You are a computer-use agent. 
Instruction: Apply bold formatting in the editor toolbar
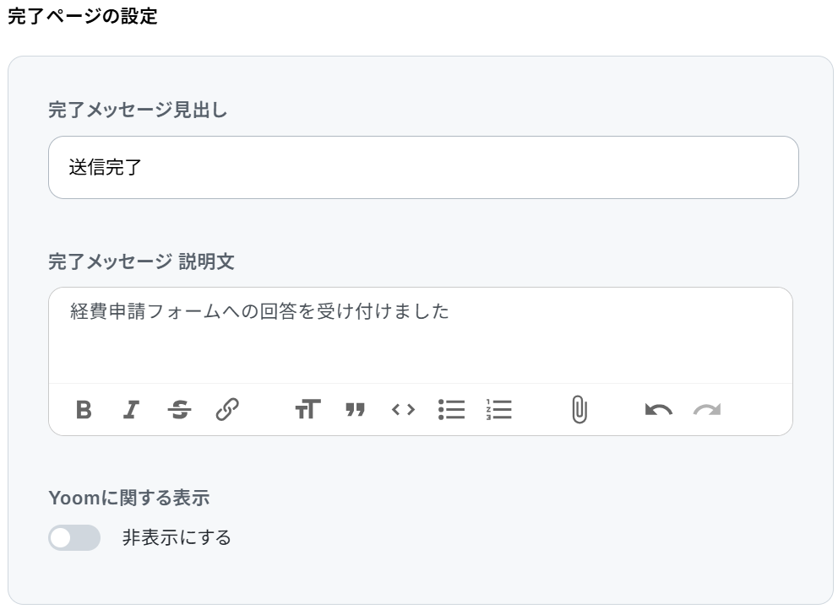(84, 410)
